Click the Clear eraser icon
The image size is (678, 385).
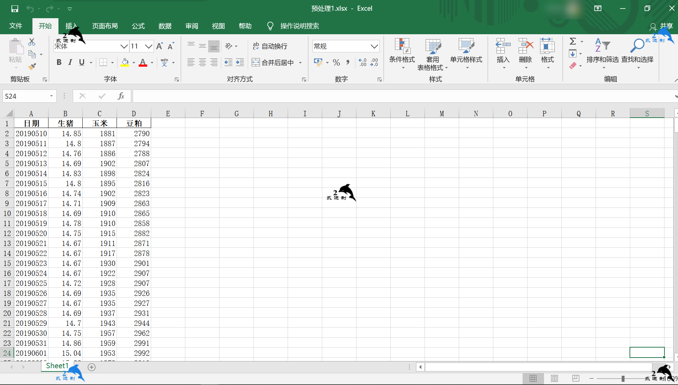(572, 66)
